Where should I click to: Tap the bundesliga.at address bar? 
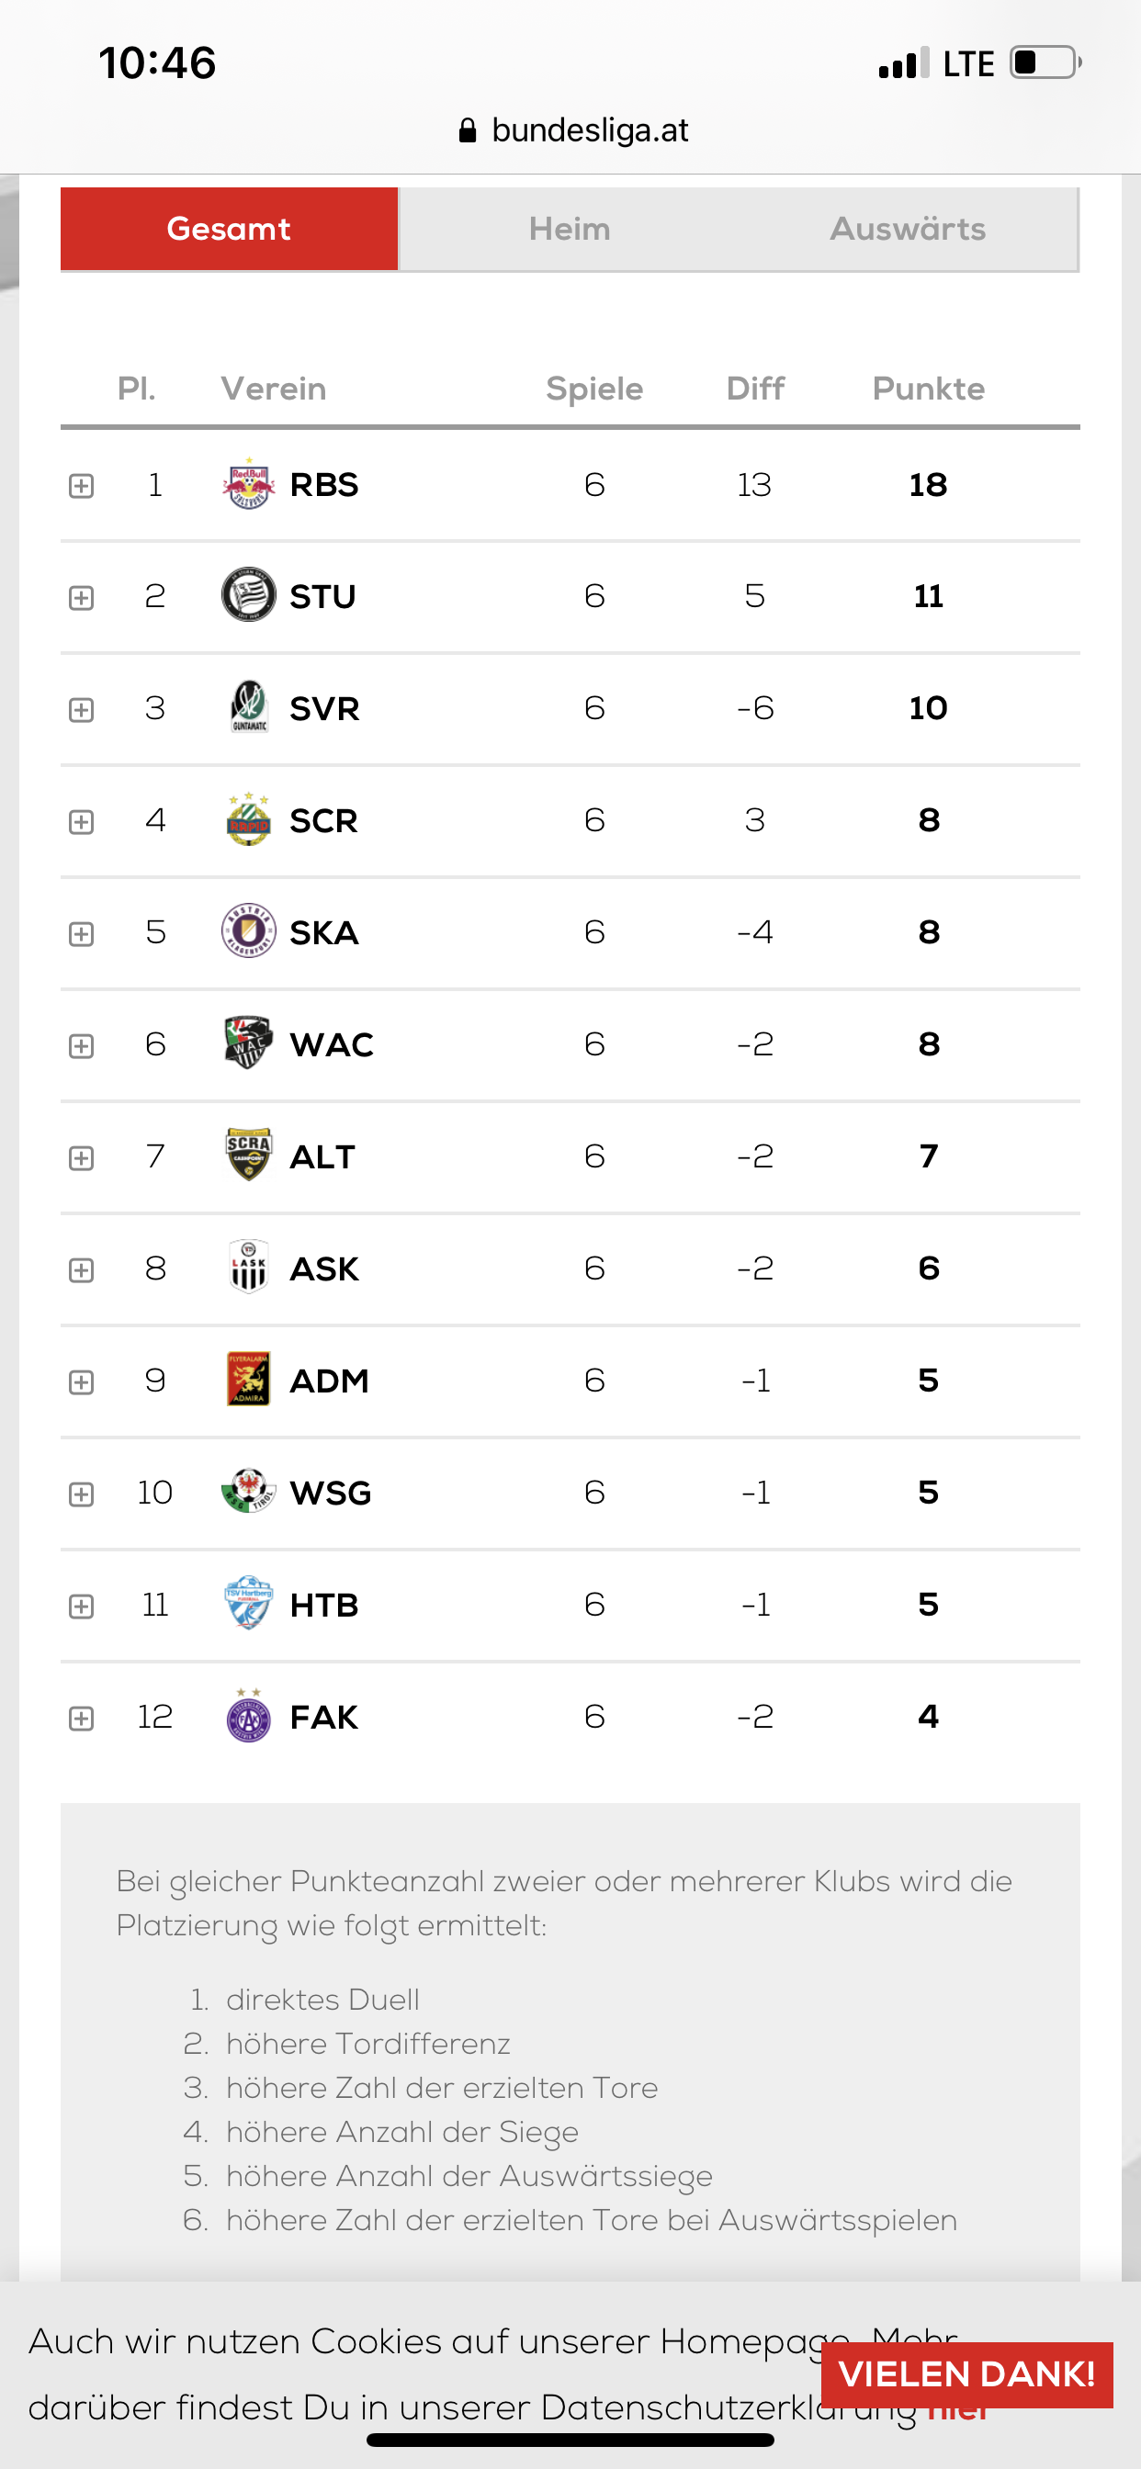coord(572,130)
